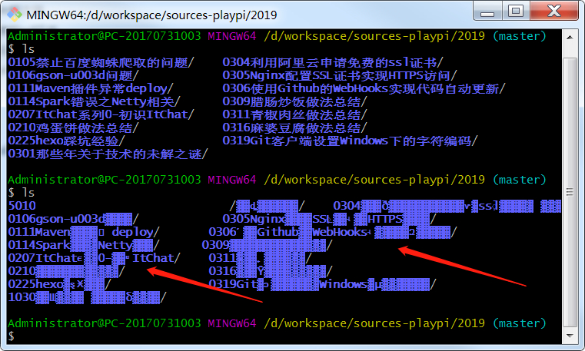Click folder 0111Maven插件异常deploy/
Viewport: 585px width, 351px height.
coord(91,88)
